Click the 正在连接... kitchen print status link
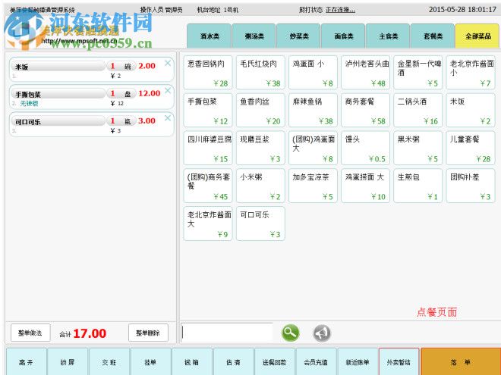The height and width of the screenshot is (375, 501). click(340, 10)
